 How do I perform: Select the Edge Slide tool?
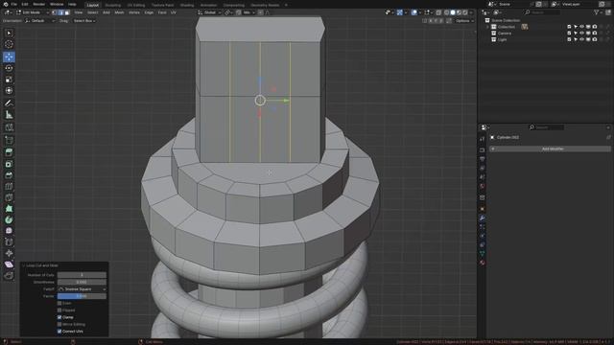pos(9,242)
